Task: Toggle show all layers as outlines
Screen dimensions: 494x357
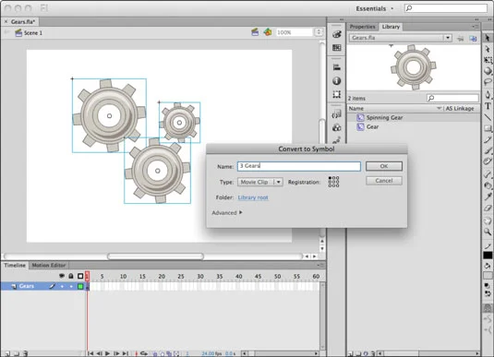Action: click(x=80, y=276)
